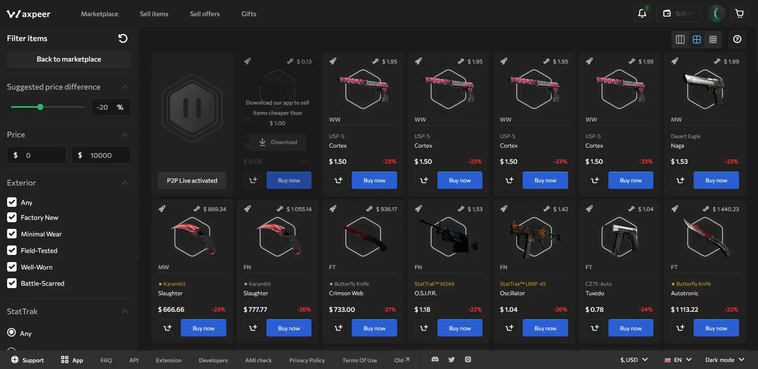Screen dimensions: 758x369
Task: Click the Download app button
Action: 278,142
